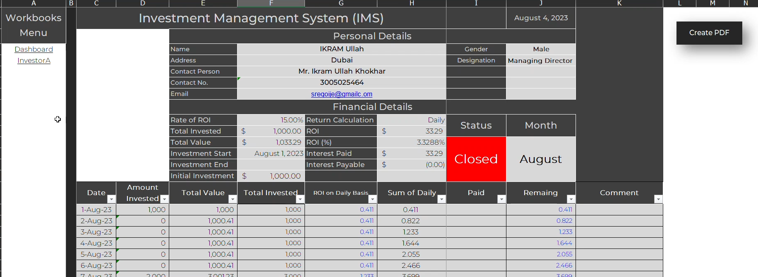Select the Managing Director designation cell

(x=541, y=60)
